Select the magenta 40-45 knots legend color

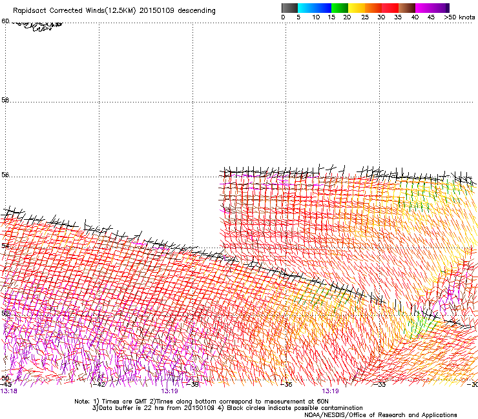click(424, 8)
